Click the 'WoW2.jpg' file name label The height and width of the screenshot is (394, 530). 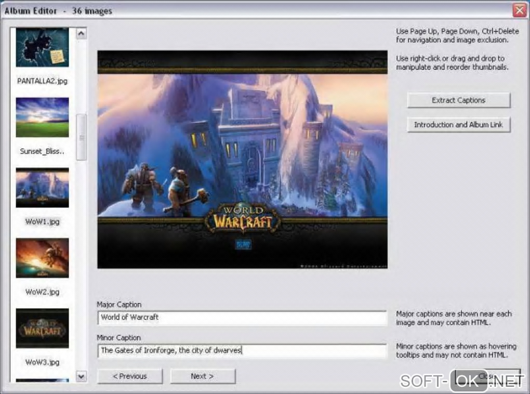point(42,292)
